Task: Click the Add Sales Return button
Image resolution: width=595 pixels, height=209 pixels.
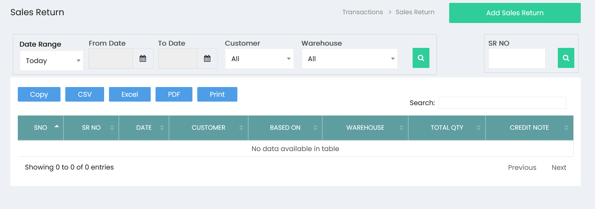Action: point(515,13)
